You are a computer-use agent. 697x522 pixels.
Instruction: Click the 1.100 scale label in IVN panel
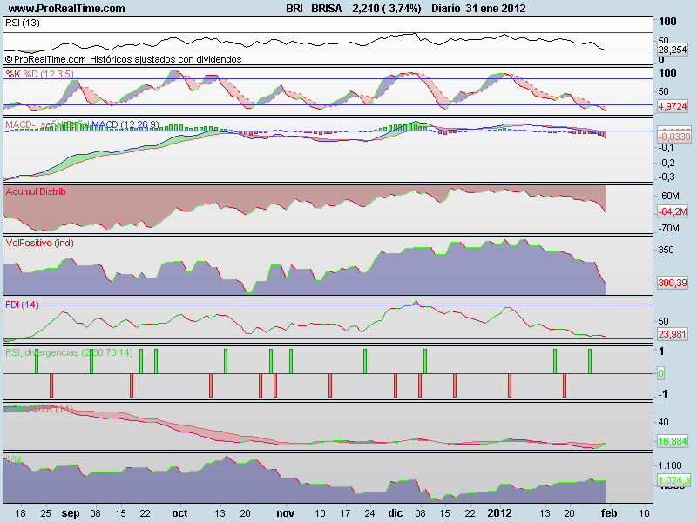coord(670,465)
